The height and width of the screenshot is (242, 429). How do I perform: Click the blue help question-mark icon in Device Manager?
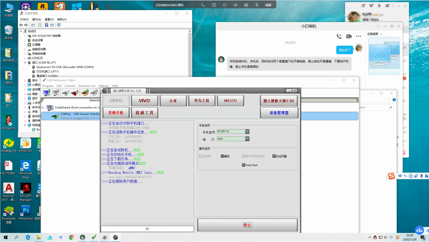[x=47, y=25]
